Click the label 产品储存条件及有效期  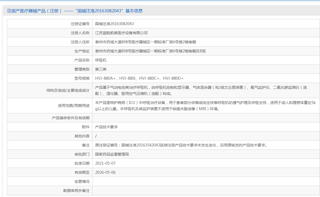[70, 118]
